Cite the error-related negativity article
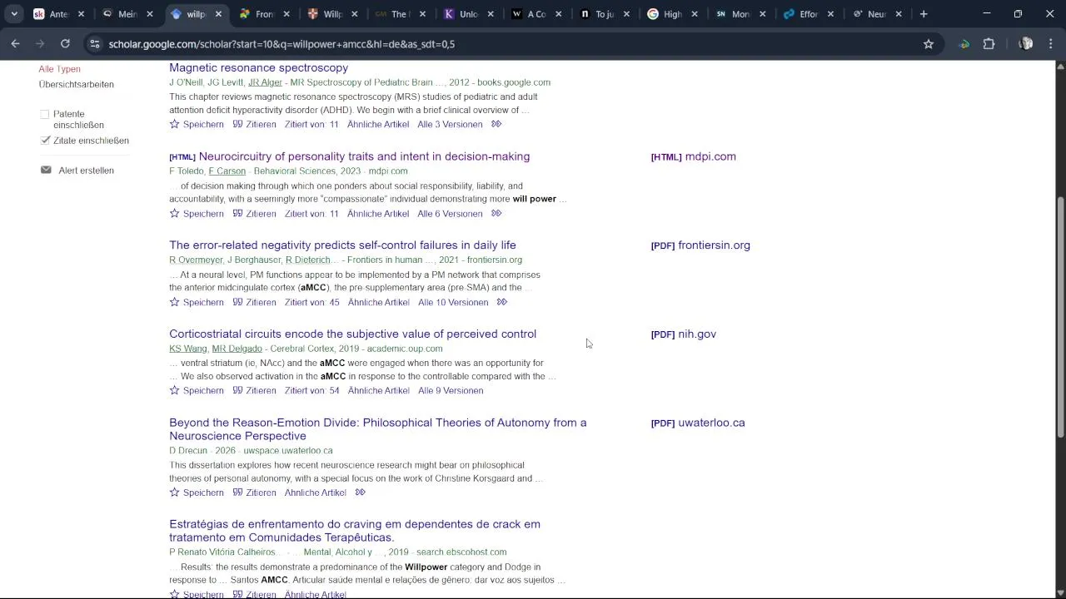Image resolution: width=1066 pixels, height=599 pixels. 255,302
